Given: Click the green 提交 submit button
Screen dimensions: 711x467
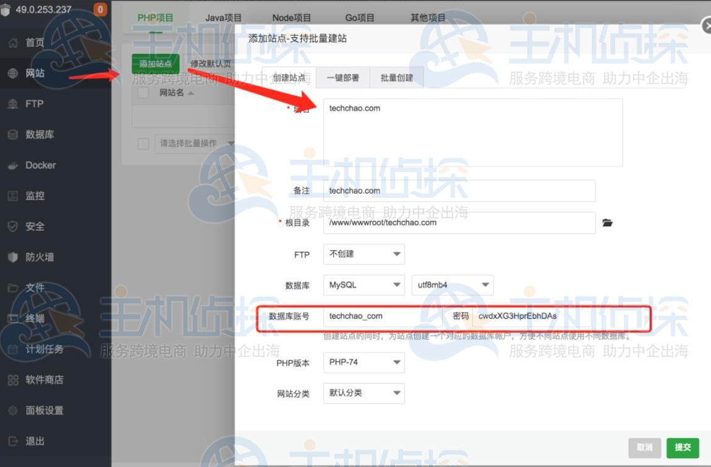Looking at the screenshot, I should tap(683, 448).
